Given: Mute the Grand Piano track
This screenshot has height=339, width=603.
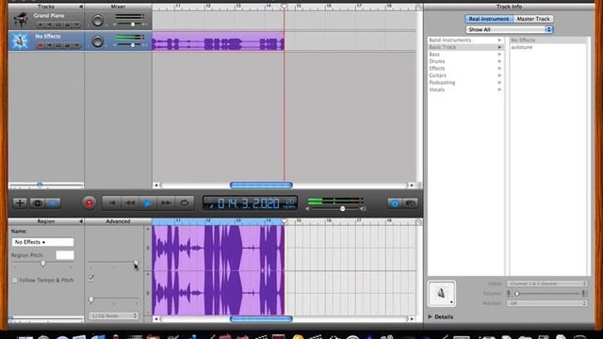Looking at the screenshot, I should coord(49,24).
